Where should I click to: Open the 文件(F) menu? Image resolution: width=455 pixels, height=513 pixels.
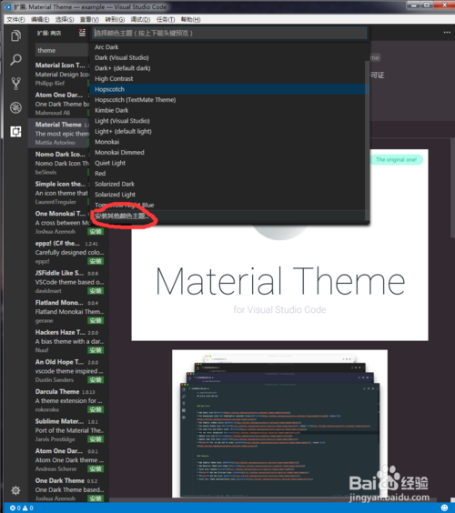point(15,19)
